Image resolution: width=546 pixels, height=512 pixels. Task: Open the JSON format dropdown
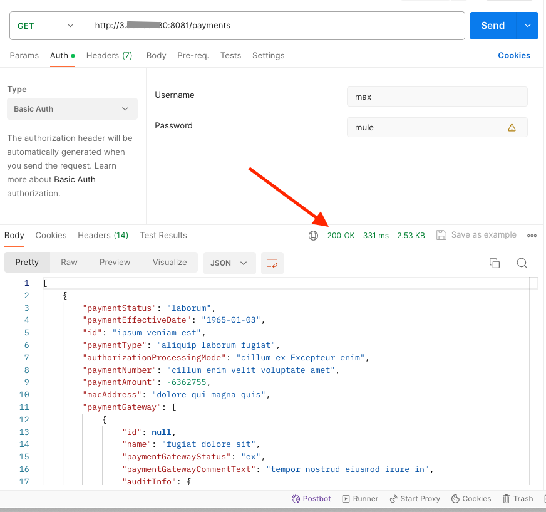click(x=229, y=263)
